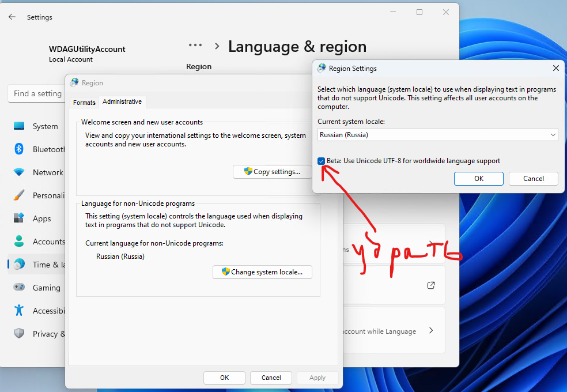Select the Network wifi icon

click(19, 172)
